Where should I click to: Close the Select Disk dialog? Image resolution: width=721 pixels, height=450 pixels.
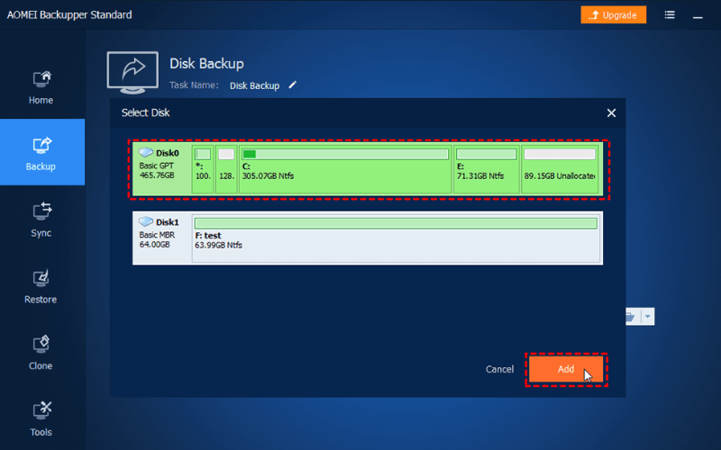[x=611, y=113]
